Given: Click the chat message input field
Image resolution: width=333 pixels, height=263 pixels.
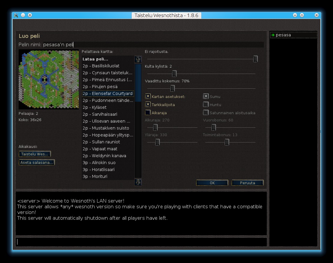Looking at the screenshot, I should 141,242.
